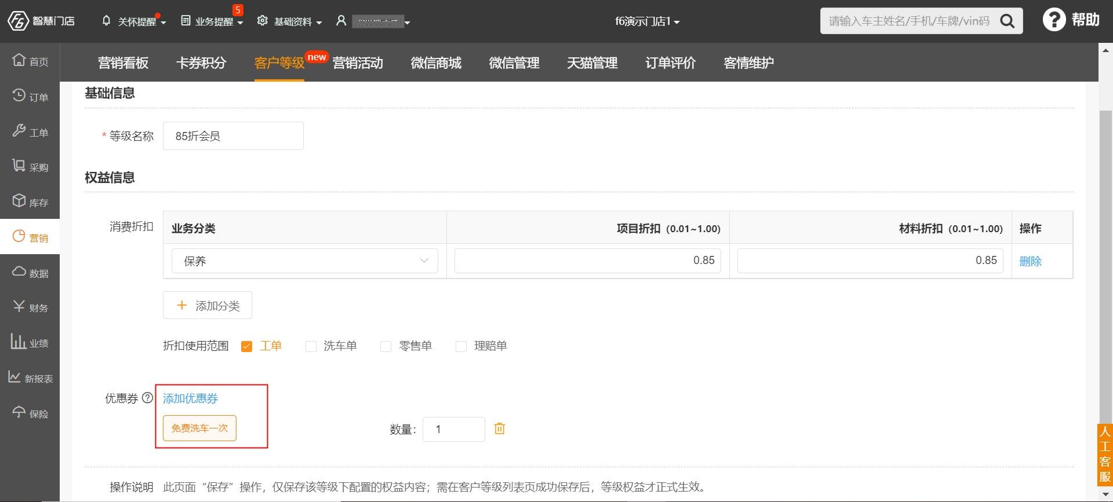This screenshot has height=502, width=1113.
Task: Click the 添加优惠券 link
Action: 190,398
